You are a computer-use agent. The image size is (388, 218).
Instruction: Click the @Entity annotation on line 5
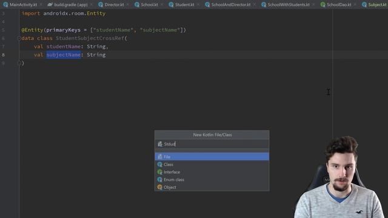[32, 30]
